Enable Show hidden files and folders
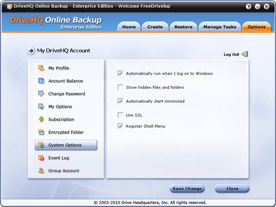Viewport: 276px width, 207px height. [x=120, y=87]
